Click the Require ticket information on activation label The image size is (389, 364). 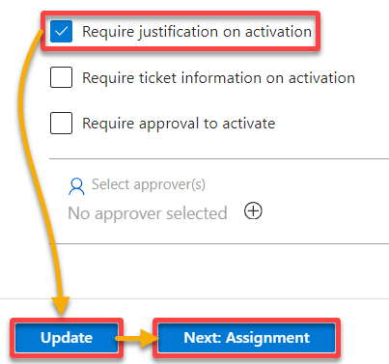(219, 78)
